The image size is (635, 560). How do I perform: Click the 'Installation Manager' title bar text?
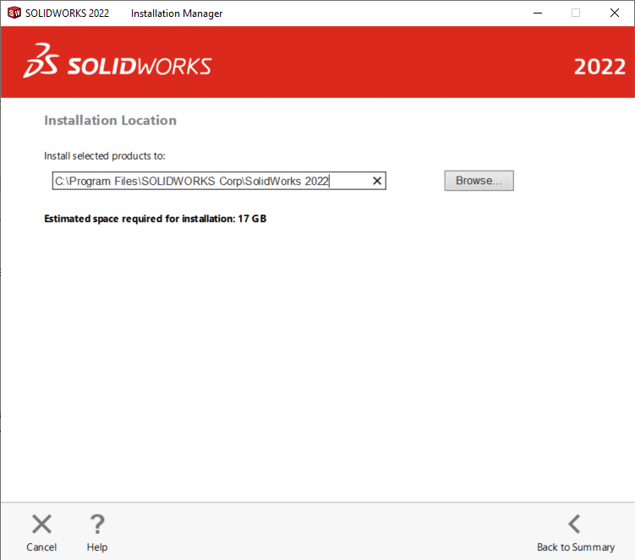point(177,13)
